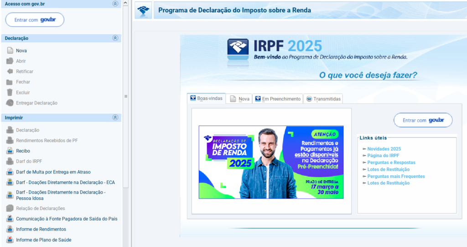Select Darf de Multa por Entrega em Atraso

53,172
